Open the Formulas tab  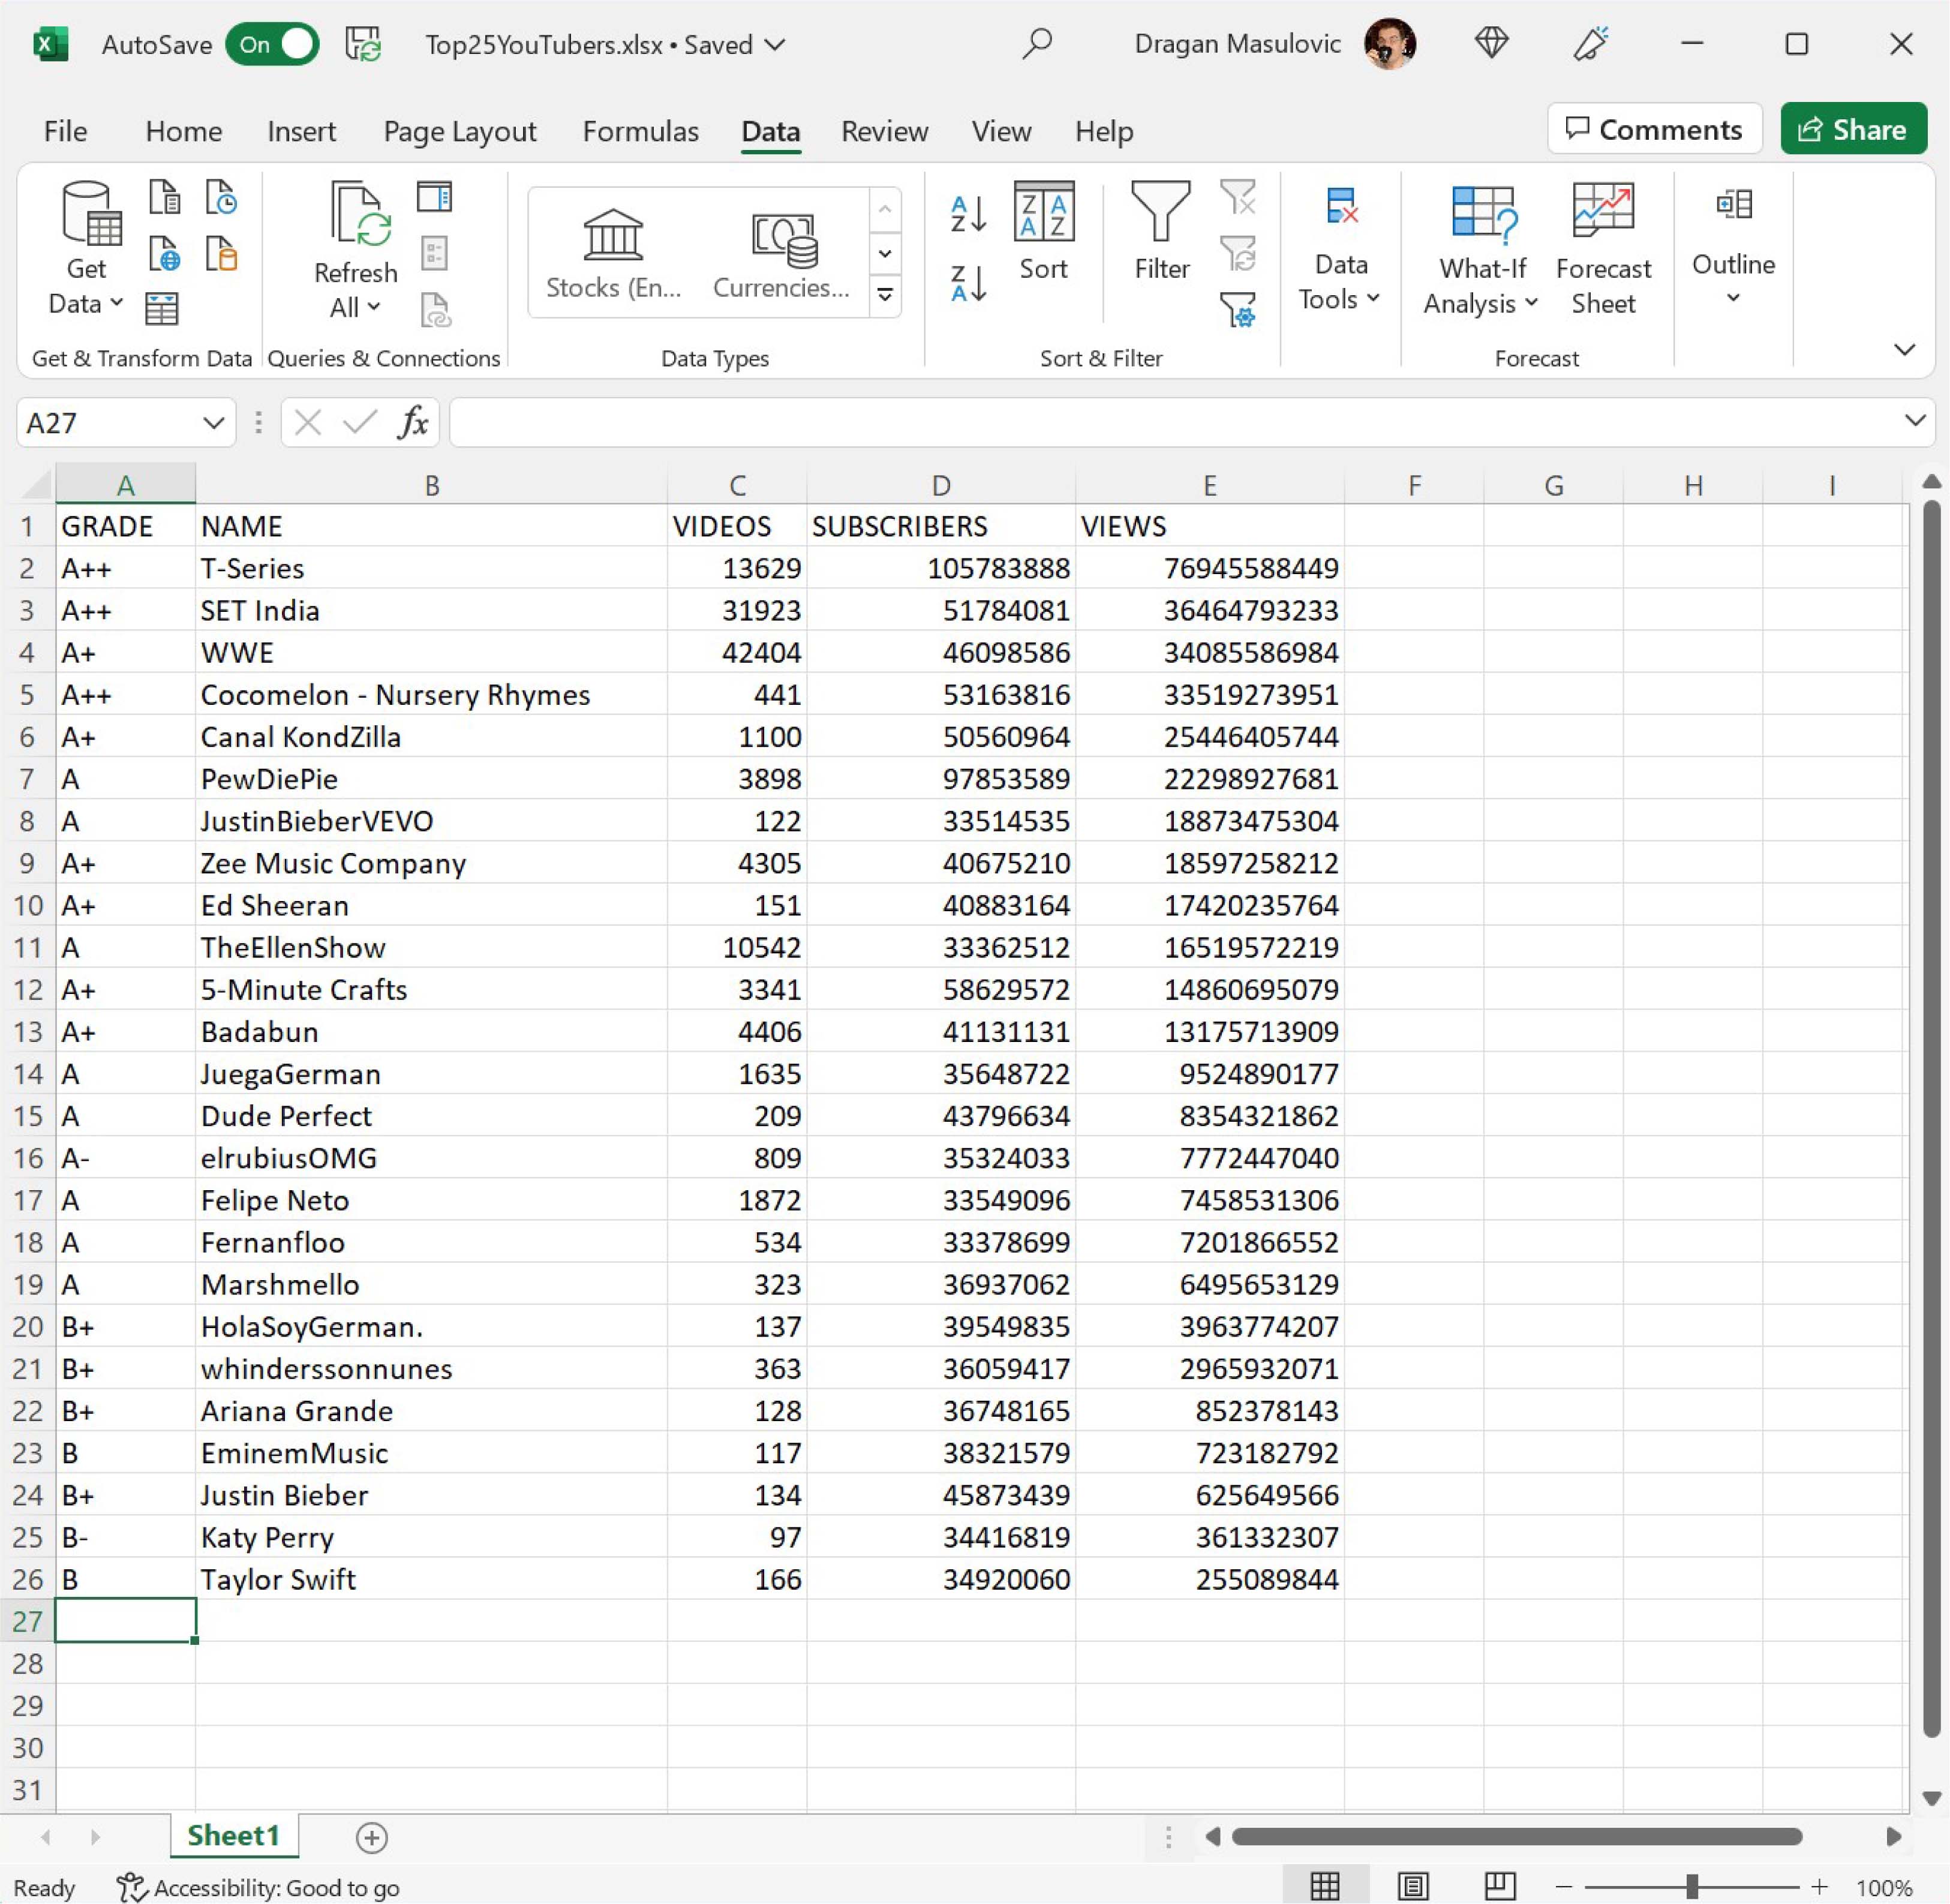point(640,131)
